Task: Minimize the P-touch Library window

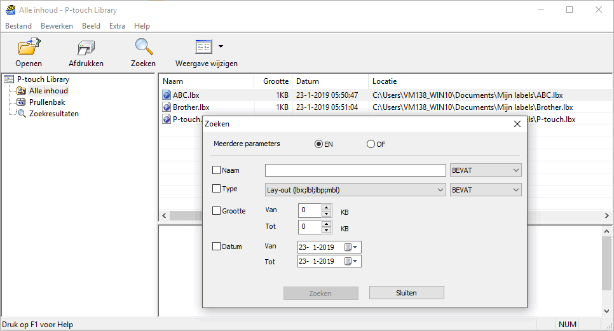Action: pos(541,10)
